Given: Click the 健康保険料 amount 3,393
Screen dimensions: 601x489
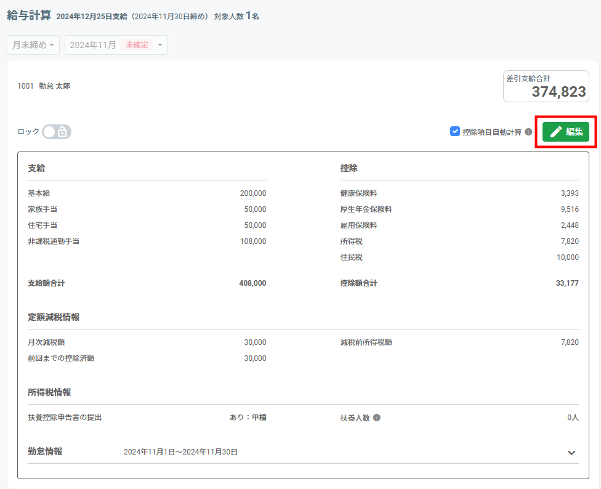Looking at the screenshot, I should [570, 193].
